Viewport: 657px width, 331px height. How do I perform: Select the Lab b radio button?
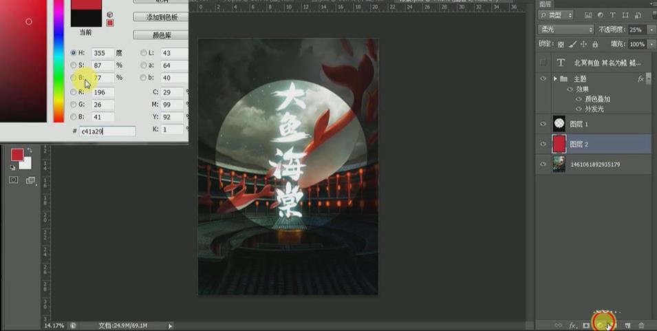coord(144,78)
